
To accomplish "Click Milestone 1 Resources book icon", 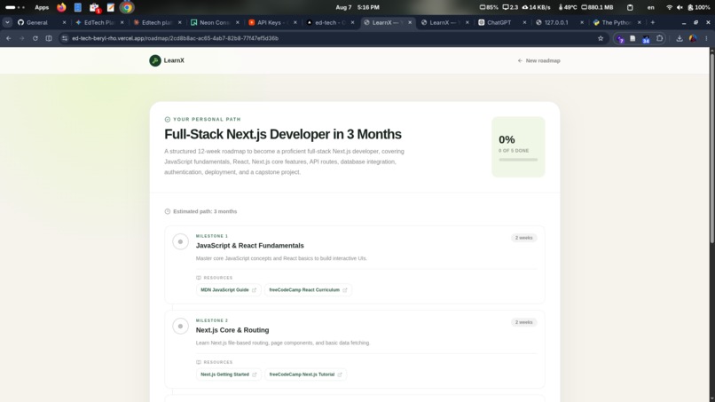I will tap(199, 278).
